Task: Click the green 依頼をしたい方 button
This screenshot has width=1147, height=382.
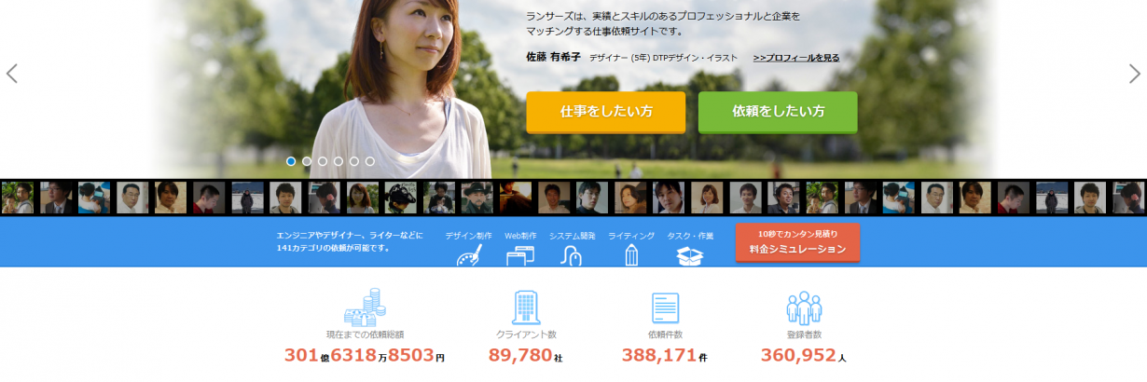Action: click(x=778, y=112)
